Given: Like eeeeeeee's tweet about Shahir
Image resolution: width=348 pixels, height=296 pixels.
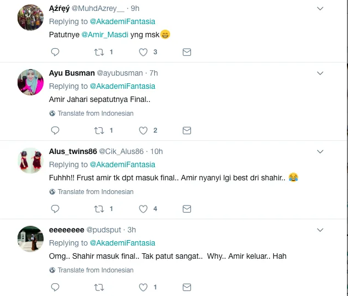Looking at the screenshot, I should tap(143, 287).
